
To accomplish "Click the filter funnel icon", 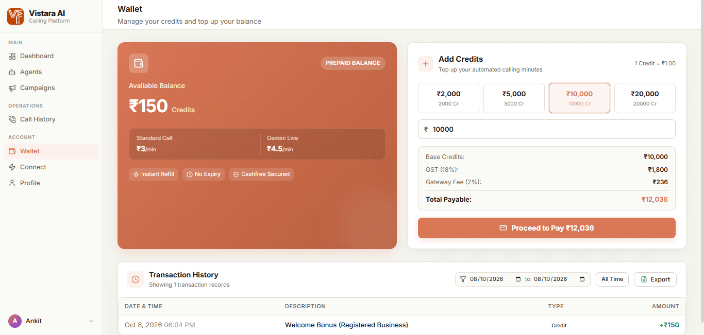I will [463, 279].
